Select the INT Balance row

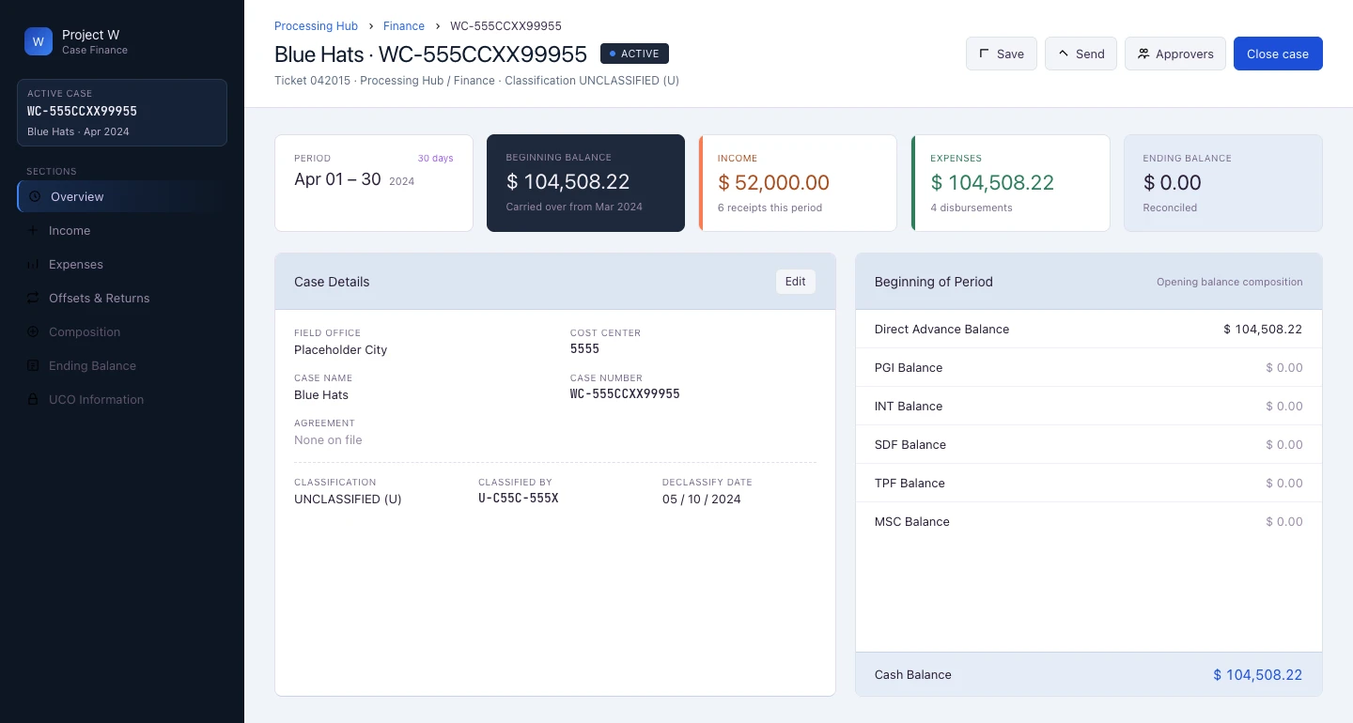[1089, 407]
